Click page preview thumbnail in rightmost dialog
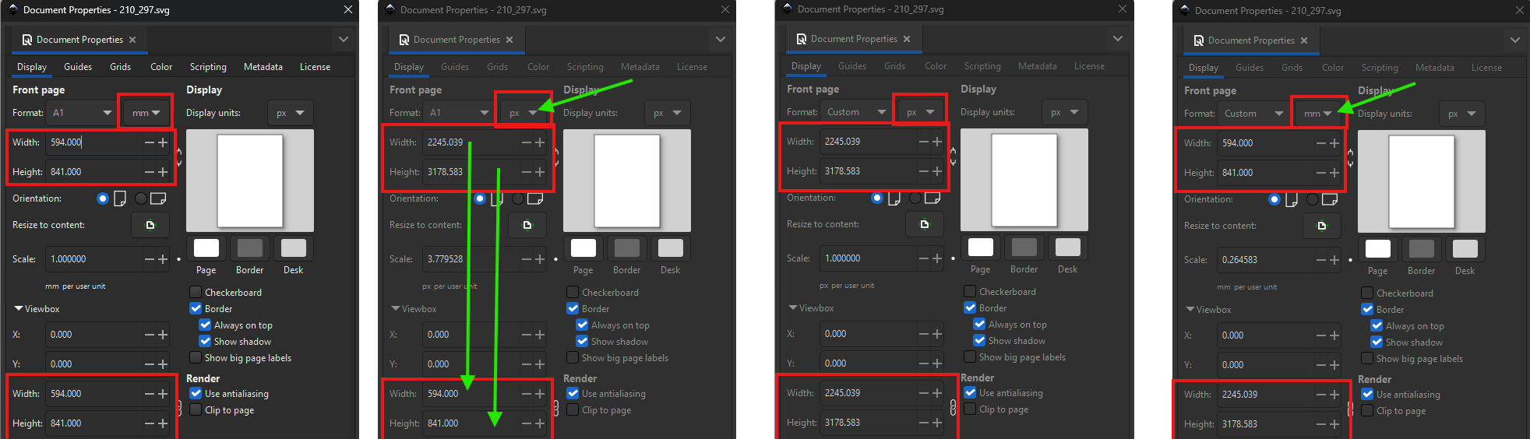The image size is (1530, 439). [x=1422, y=181]
